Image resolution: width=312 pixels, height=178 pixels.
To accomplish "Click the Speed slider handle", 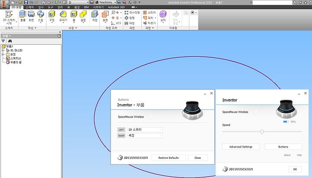I will 262,132.
